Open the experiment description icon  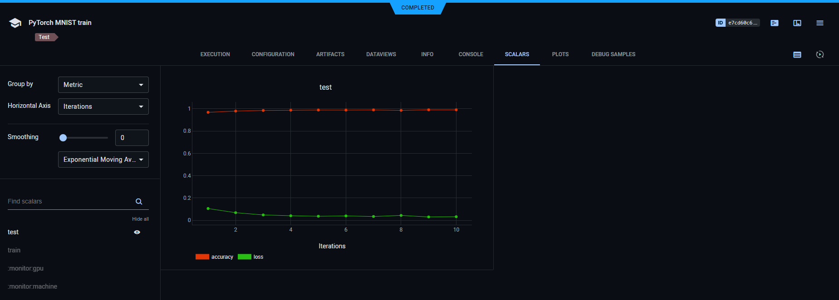[775, 23]
